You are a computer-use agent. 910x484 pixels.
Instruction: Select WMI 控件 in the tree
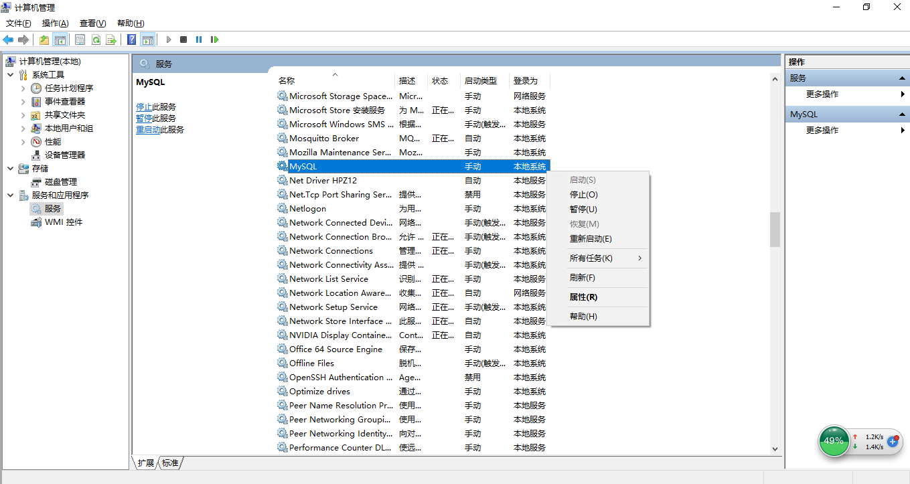pos(64,222)
